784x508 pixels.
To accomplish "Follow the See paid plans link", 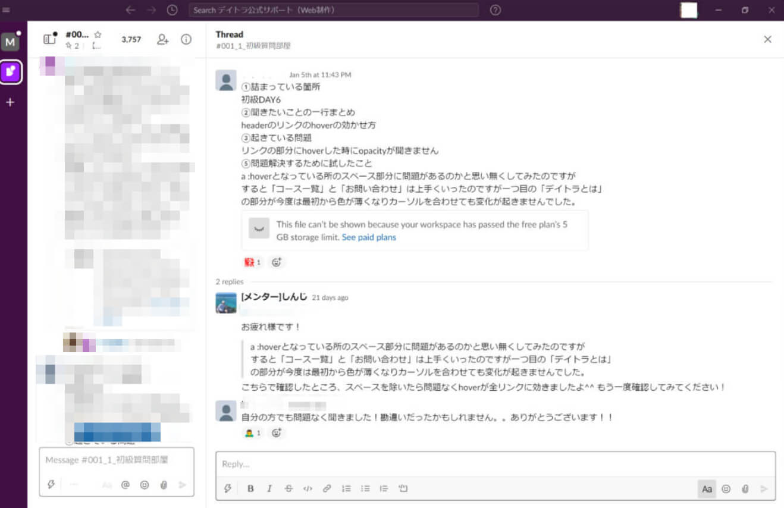I will (369, 237).
